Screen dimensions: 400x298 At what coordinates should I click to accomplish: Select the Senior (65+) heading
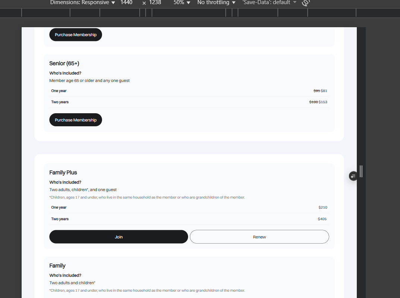coord(64,63)
